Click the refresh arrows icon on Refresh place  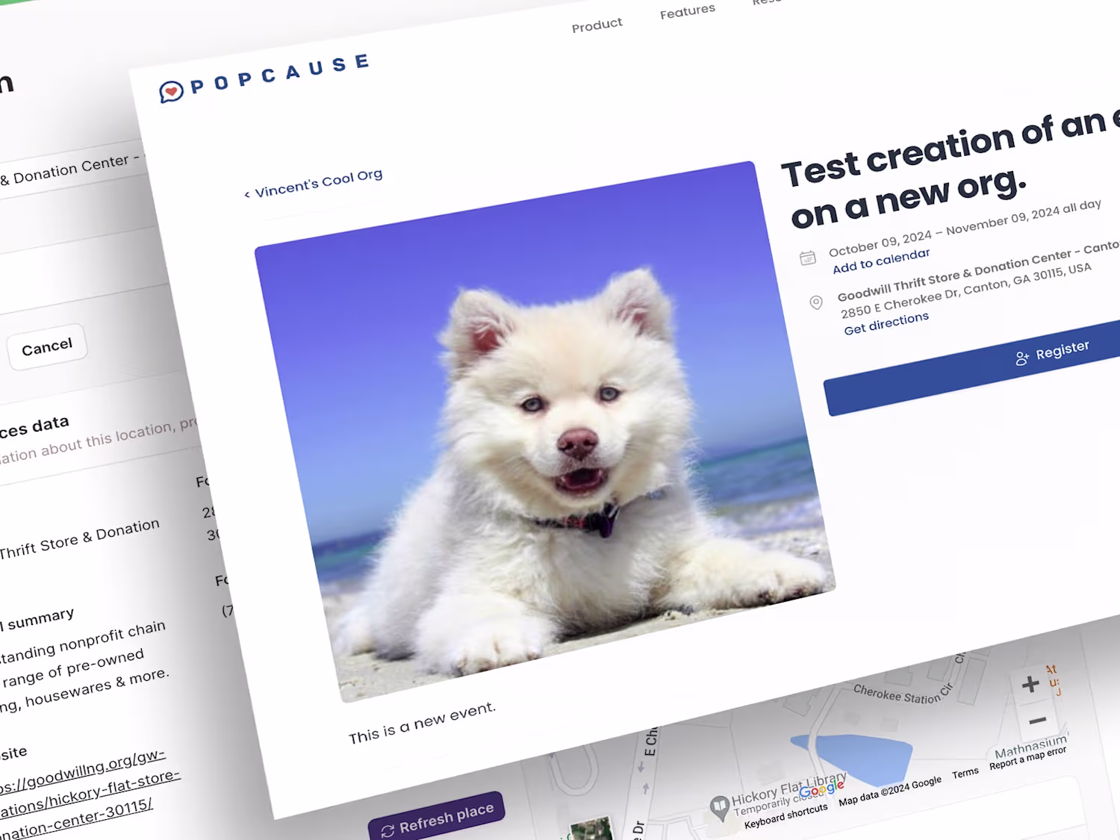point(388,831)
